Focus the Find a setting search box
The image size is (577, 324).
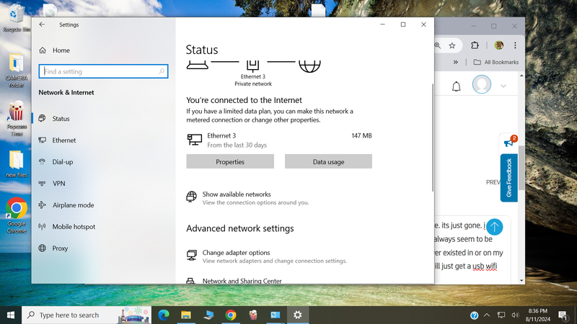[103, 71]
